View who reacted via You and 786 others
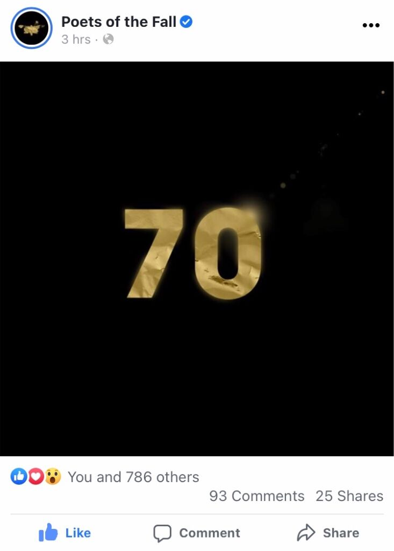 (x=133, y=477)
